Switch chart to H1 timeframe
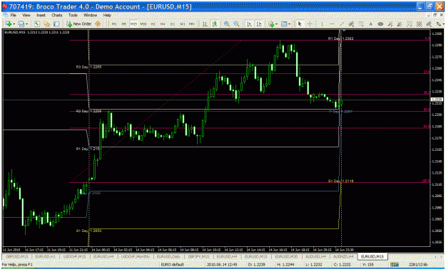Screen dimensions: 446x269 point(153,24)
